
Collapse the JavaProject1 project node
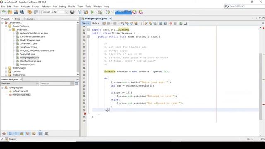2,23
